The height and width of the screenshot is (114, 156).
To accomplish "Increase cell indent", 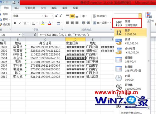I will tap(88, 23).
